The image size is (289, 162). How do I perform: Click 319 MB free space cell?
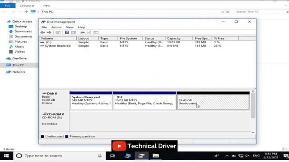click(x=200, y=42)
